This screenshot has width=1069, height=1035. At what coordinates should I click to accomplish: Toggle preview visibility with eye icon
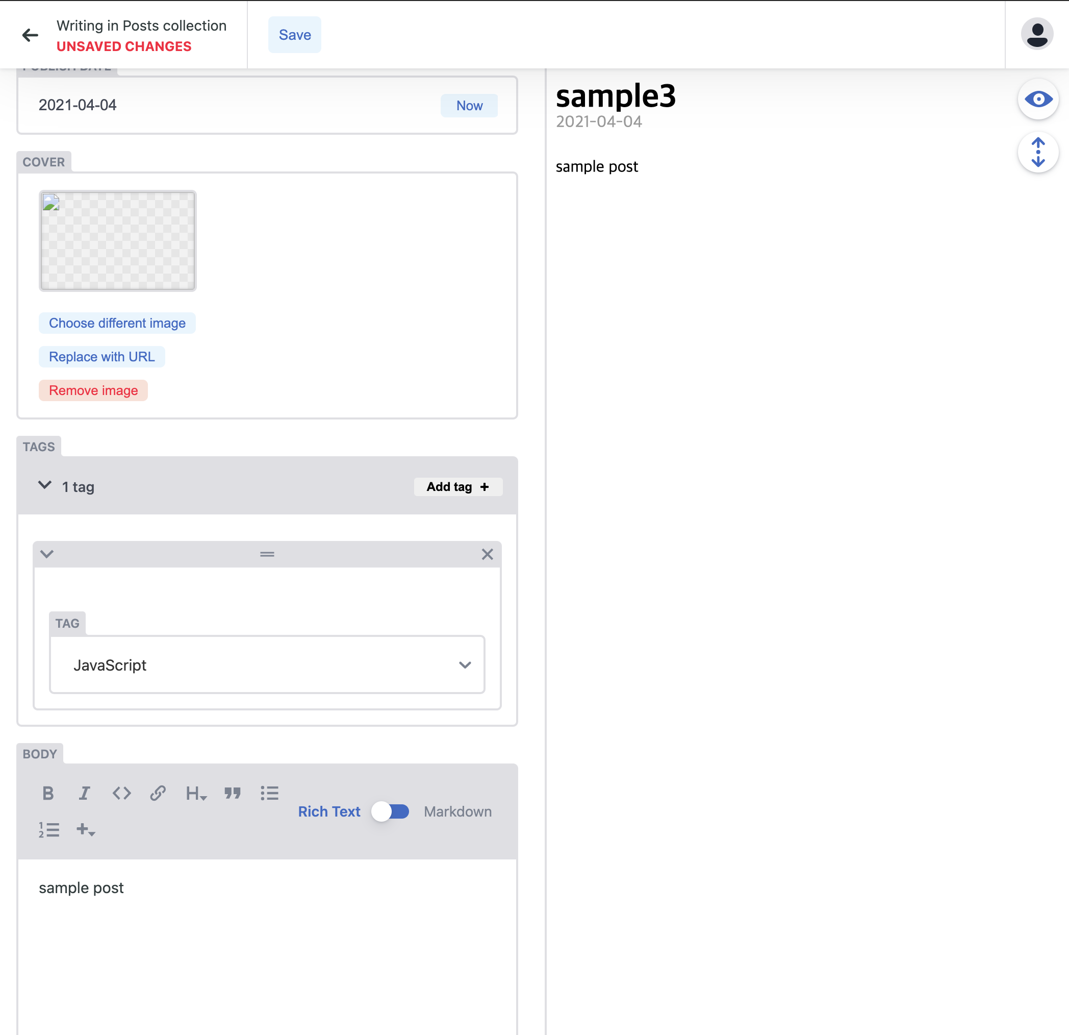tap(1038, 100)
